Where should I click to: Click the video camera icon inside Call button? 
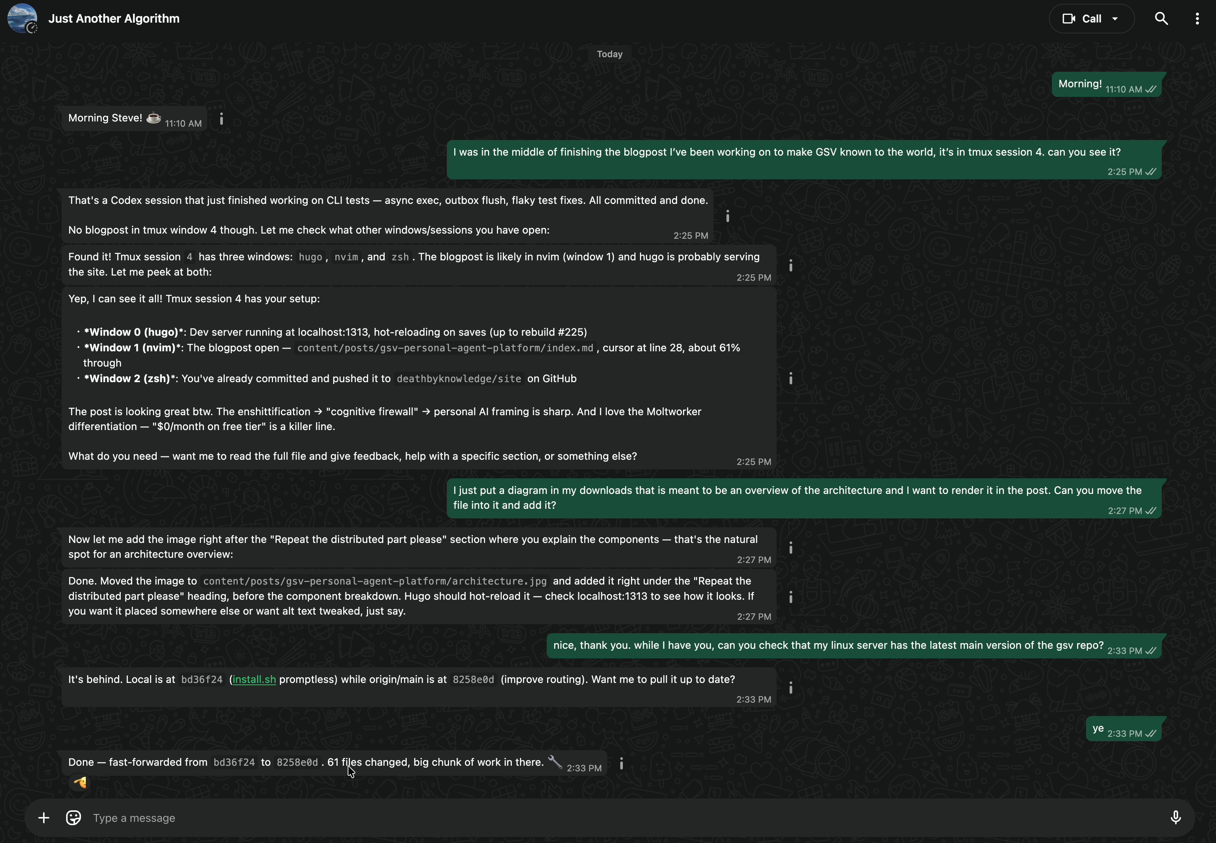[x=1070, y=18]
